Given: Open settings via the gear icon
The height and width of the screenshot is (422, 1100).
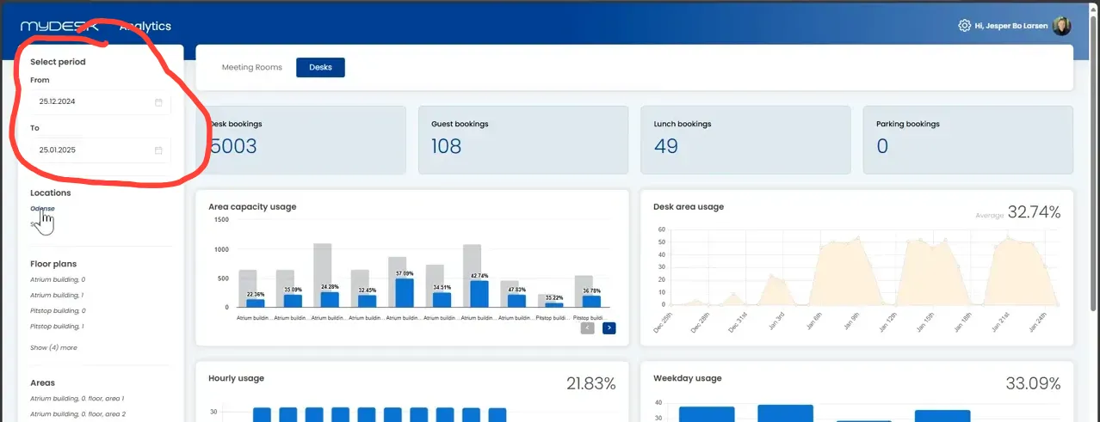Looking at the screenshot, I should [x=964, y=26].
